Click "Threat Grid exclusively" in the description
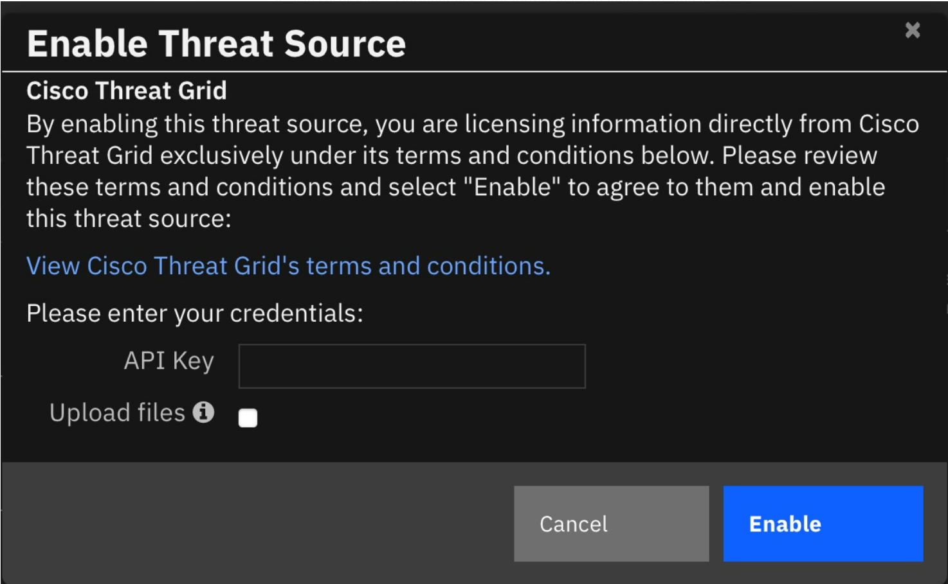The height and width of the screenshot is (584, 948). pyautogui.click(x=154, y=156)
